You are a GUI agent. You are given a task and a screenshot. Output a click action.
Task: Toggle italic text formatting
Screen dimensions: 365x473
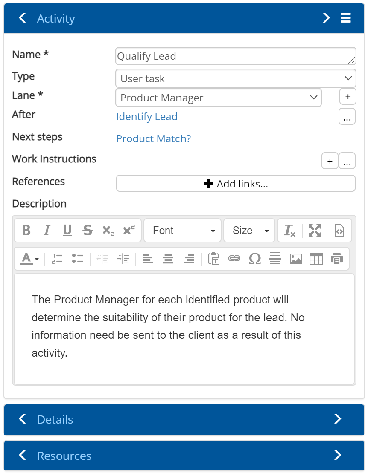coord(47,231)
